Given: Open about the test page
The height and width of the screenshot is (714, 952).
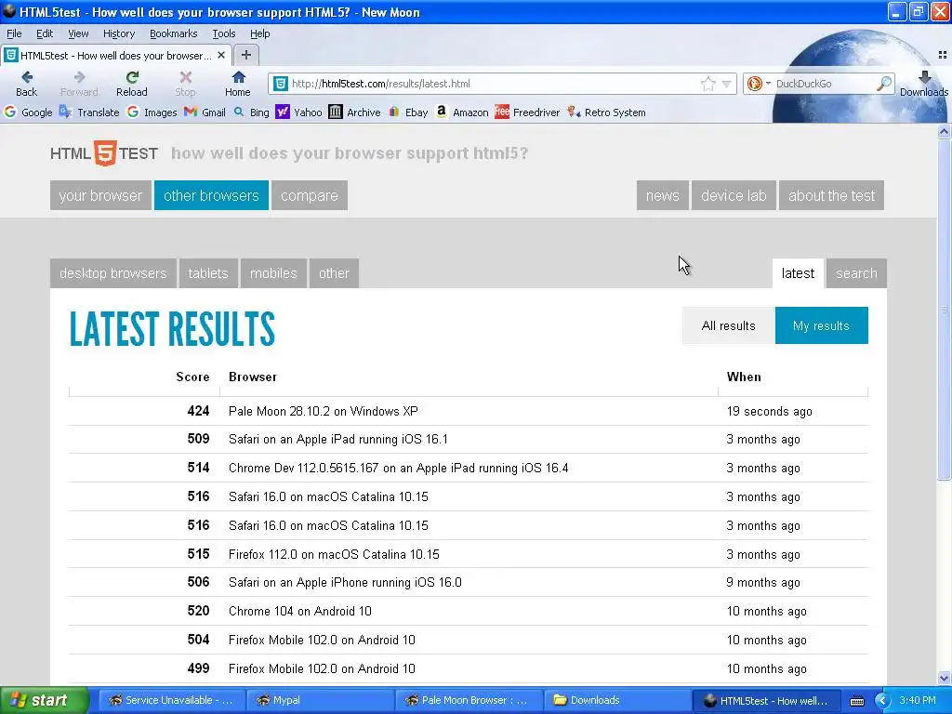Looking at the screenshot, I should click(x=831, y=195).
